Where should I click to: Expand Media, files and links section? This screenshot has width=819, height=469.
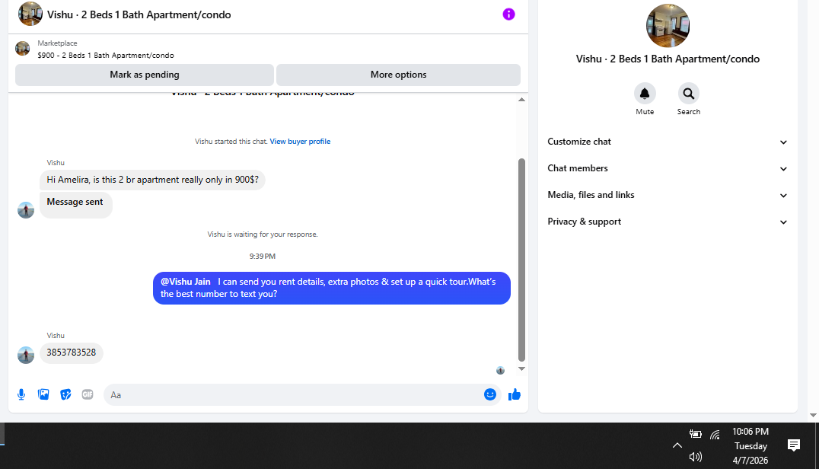668,195
